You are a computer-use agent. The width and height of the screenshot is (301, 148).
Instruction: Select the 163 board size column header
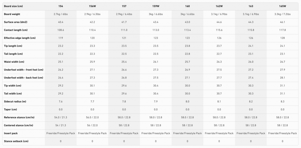coord(251,6)
